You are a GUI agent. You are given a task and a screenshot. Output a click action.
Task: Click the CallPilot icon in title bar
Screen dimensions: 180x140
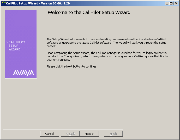tap(4, 3)
